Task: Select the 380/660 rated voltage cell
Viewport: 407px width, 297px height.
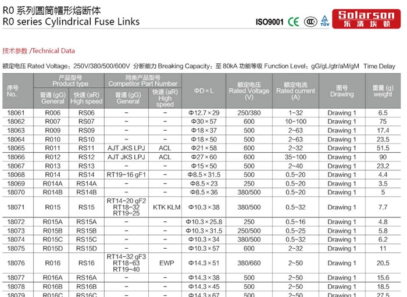Action: (249, 263)
